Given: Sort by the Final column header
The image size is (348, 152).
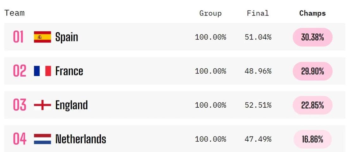Looking at the screenshot, I should (258, 13).
